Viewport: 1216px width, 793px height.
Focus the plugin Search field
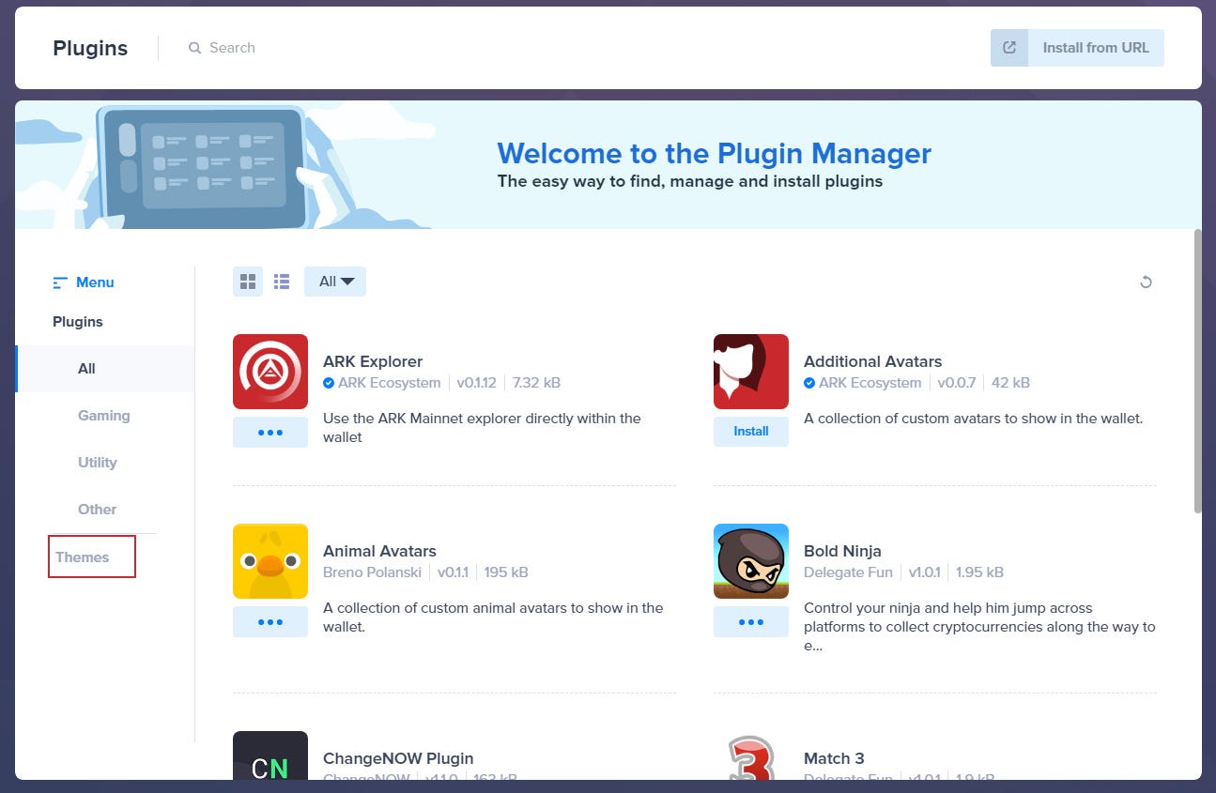point(232,48)
